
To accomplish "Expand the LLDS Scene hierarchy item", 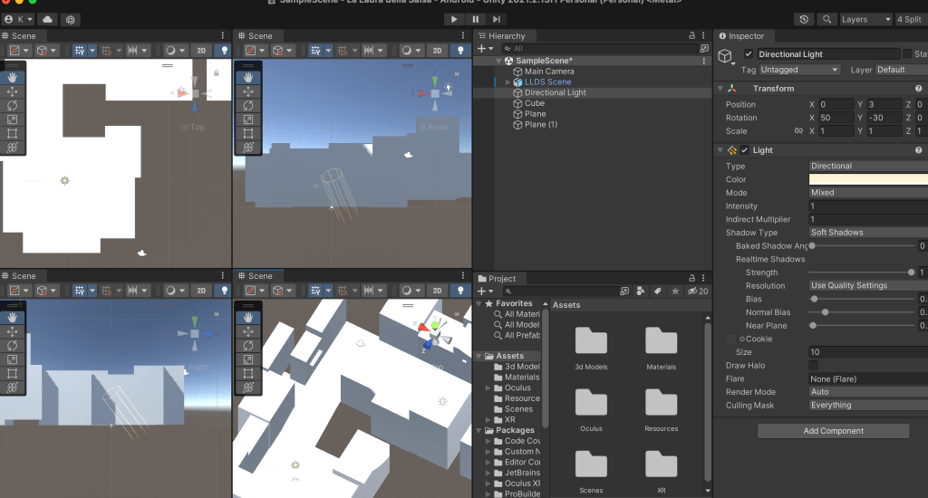I will pos(508,82).
